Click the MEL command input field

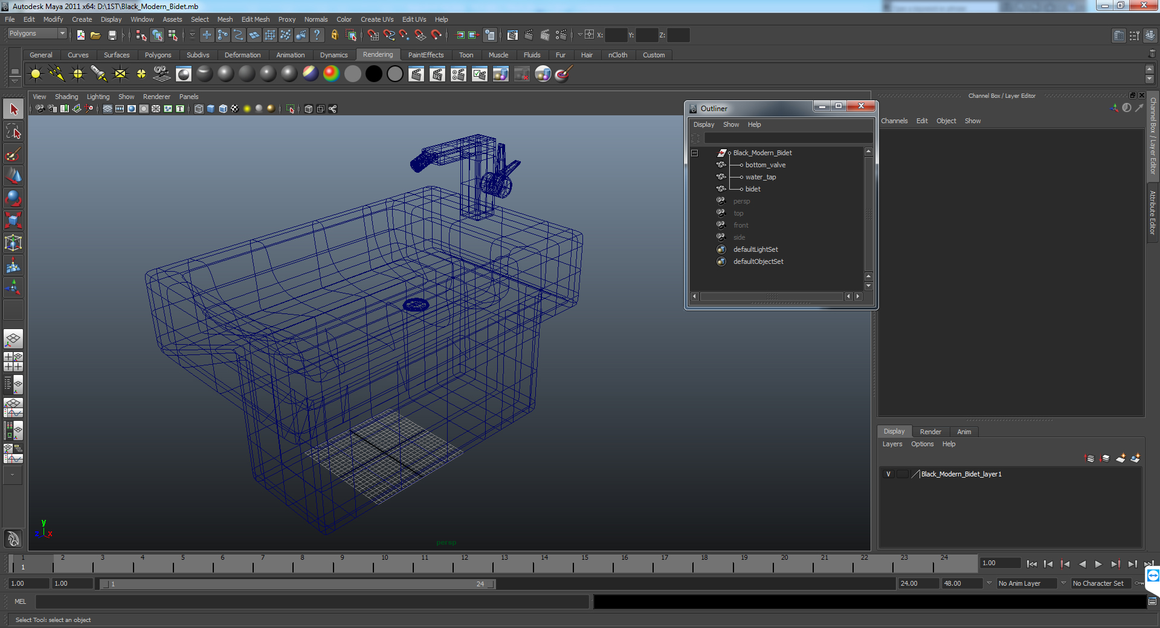click(312, 601)
